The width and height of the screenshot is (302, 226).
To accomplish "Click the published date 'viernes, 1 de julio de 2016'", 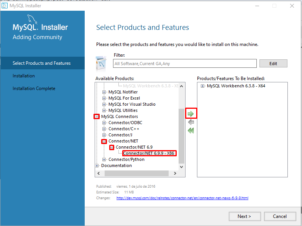I will pos(136,186).
